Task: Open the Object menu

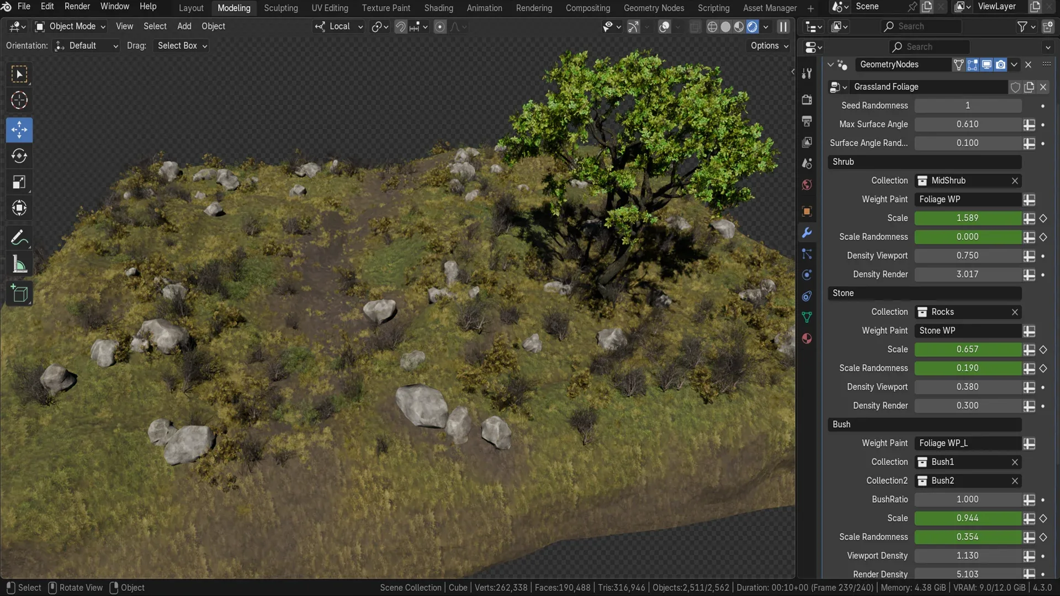Action: pyautogui.click(x=213, y=26)
